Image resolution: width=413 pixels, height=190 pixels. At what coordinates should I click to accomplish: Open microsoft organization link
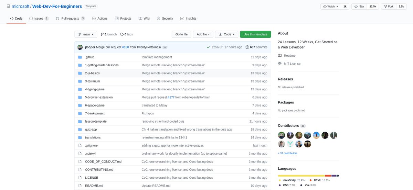point(21,6)
